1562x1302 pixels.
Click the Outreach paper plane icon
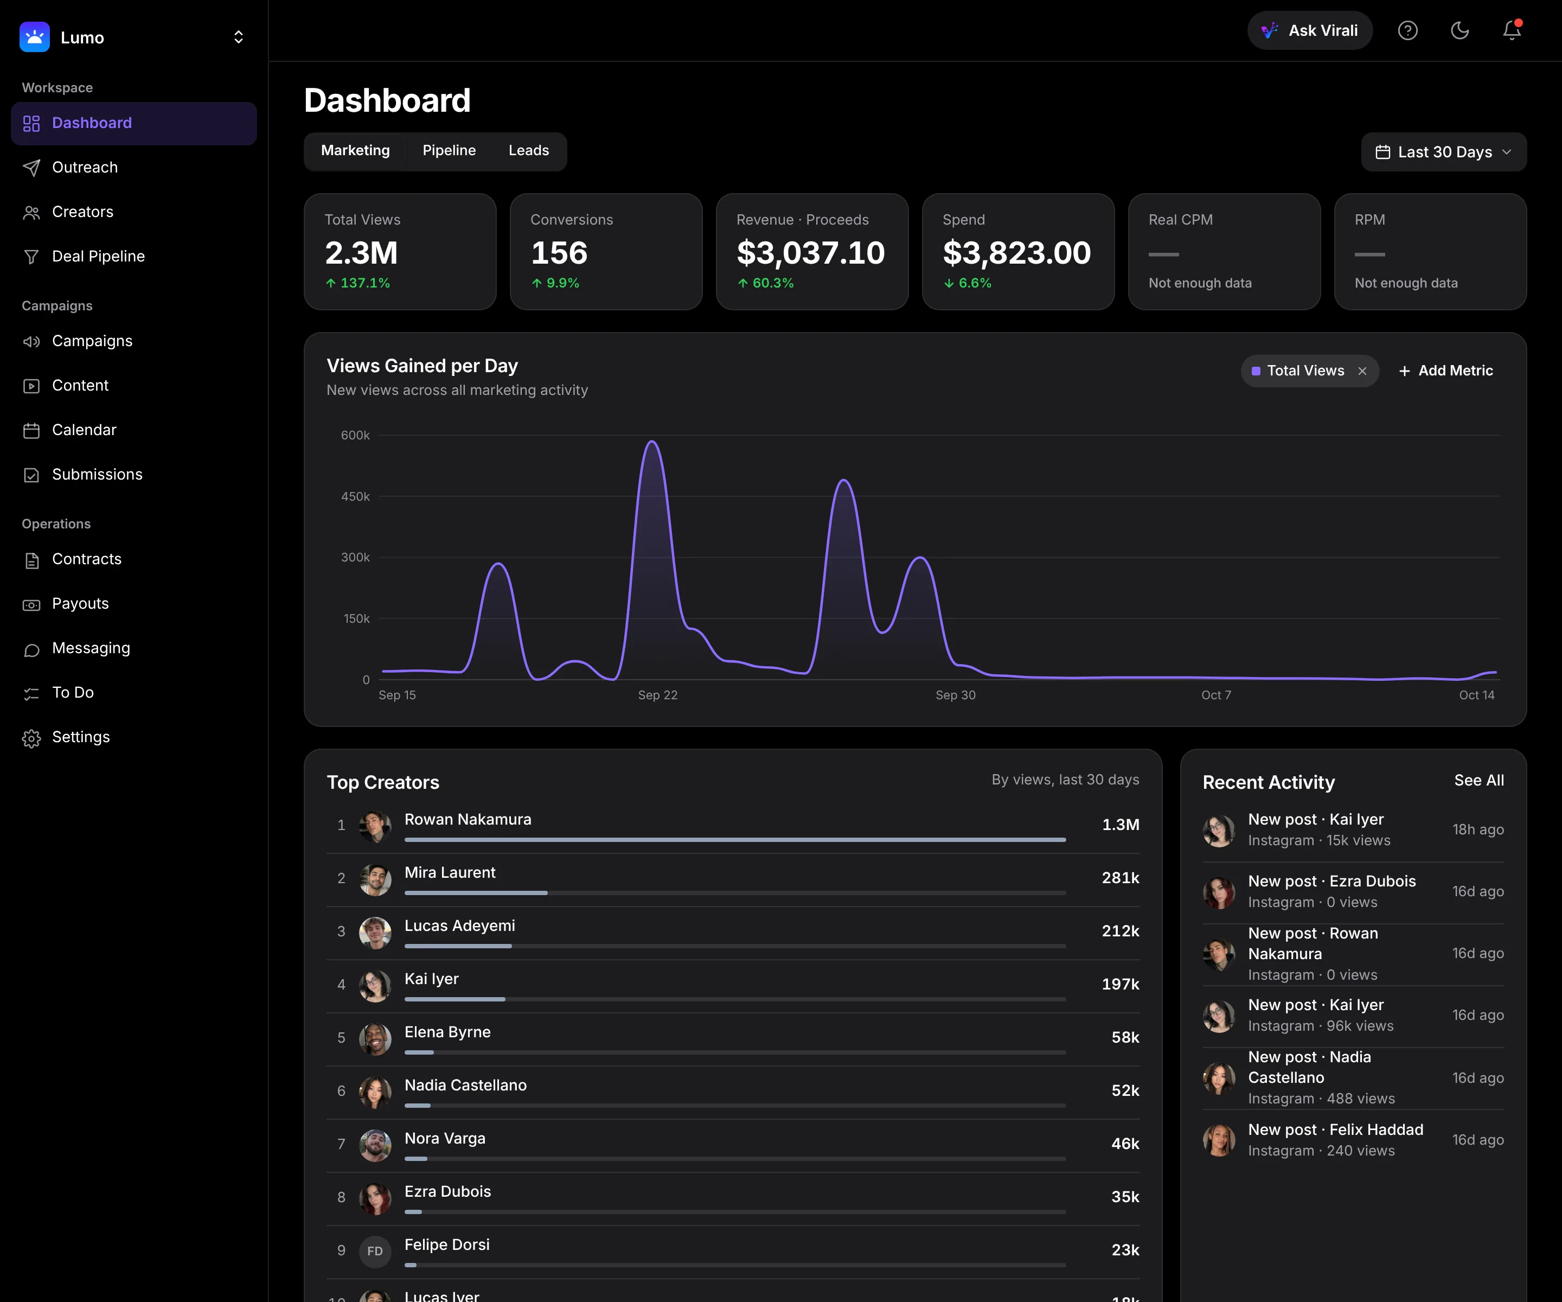coord(31,168)
